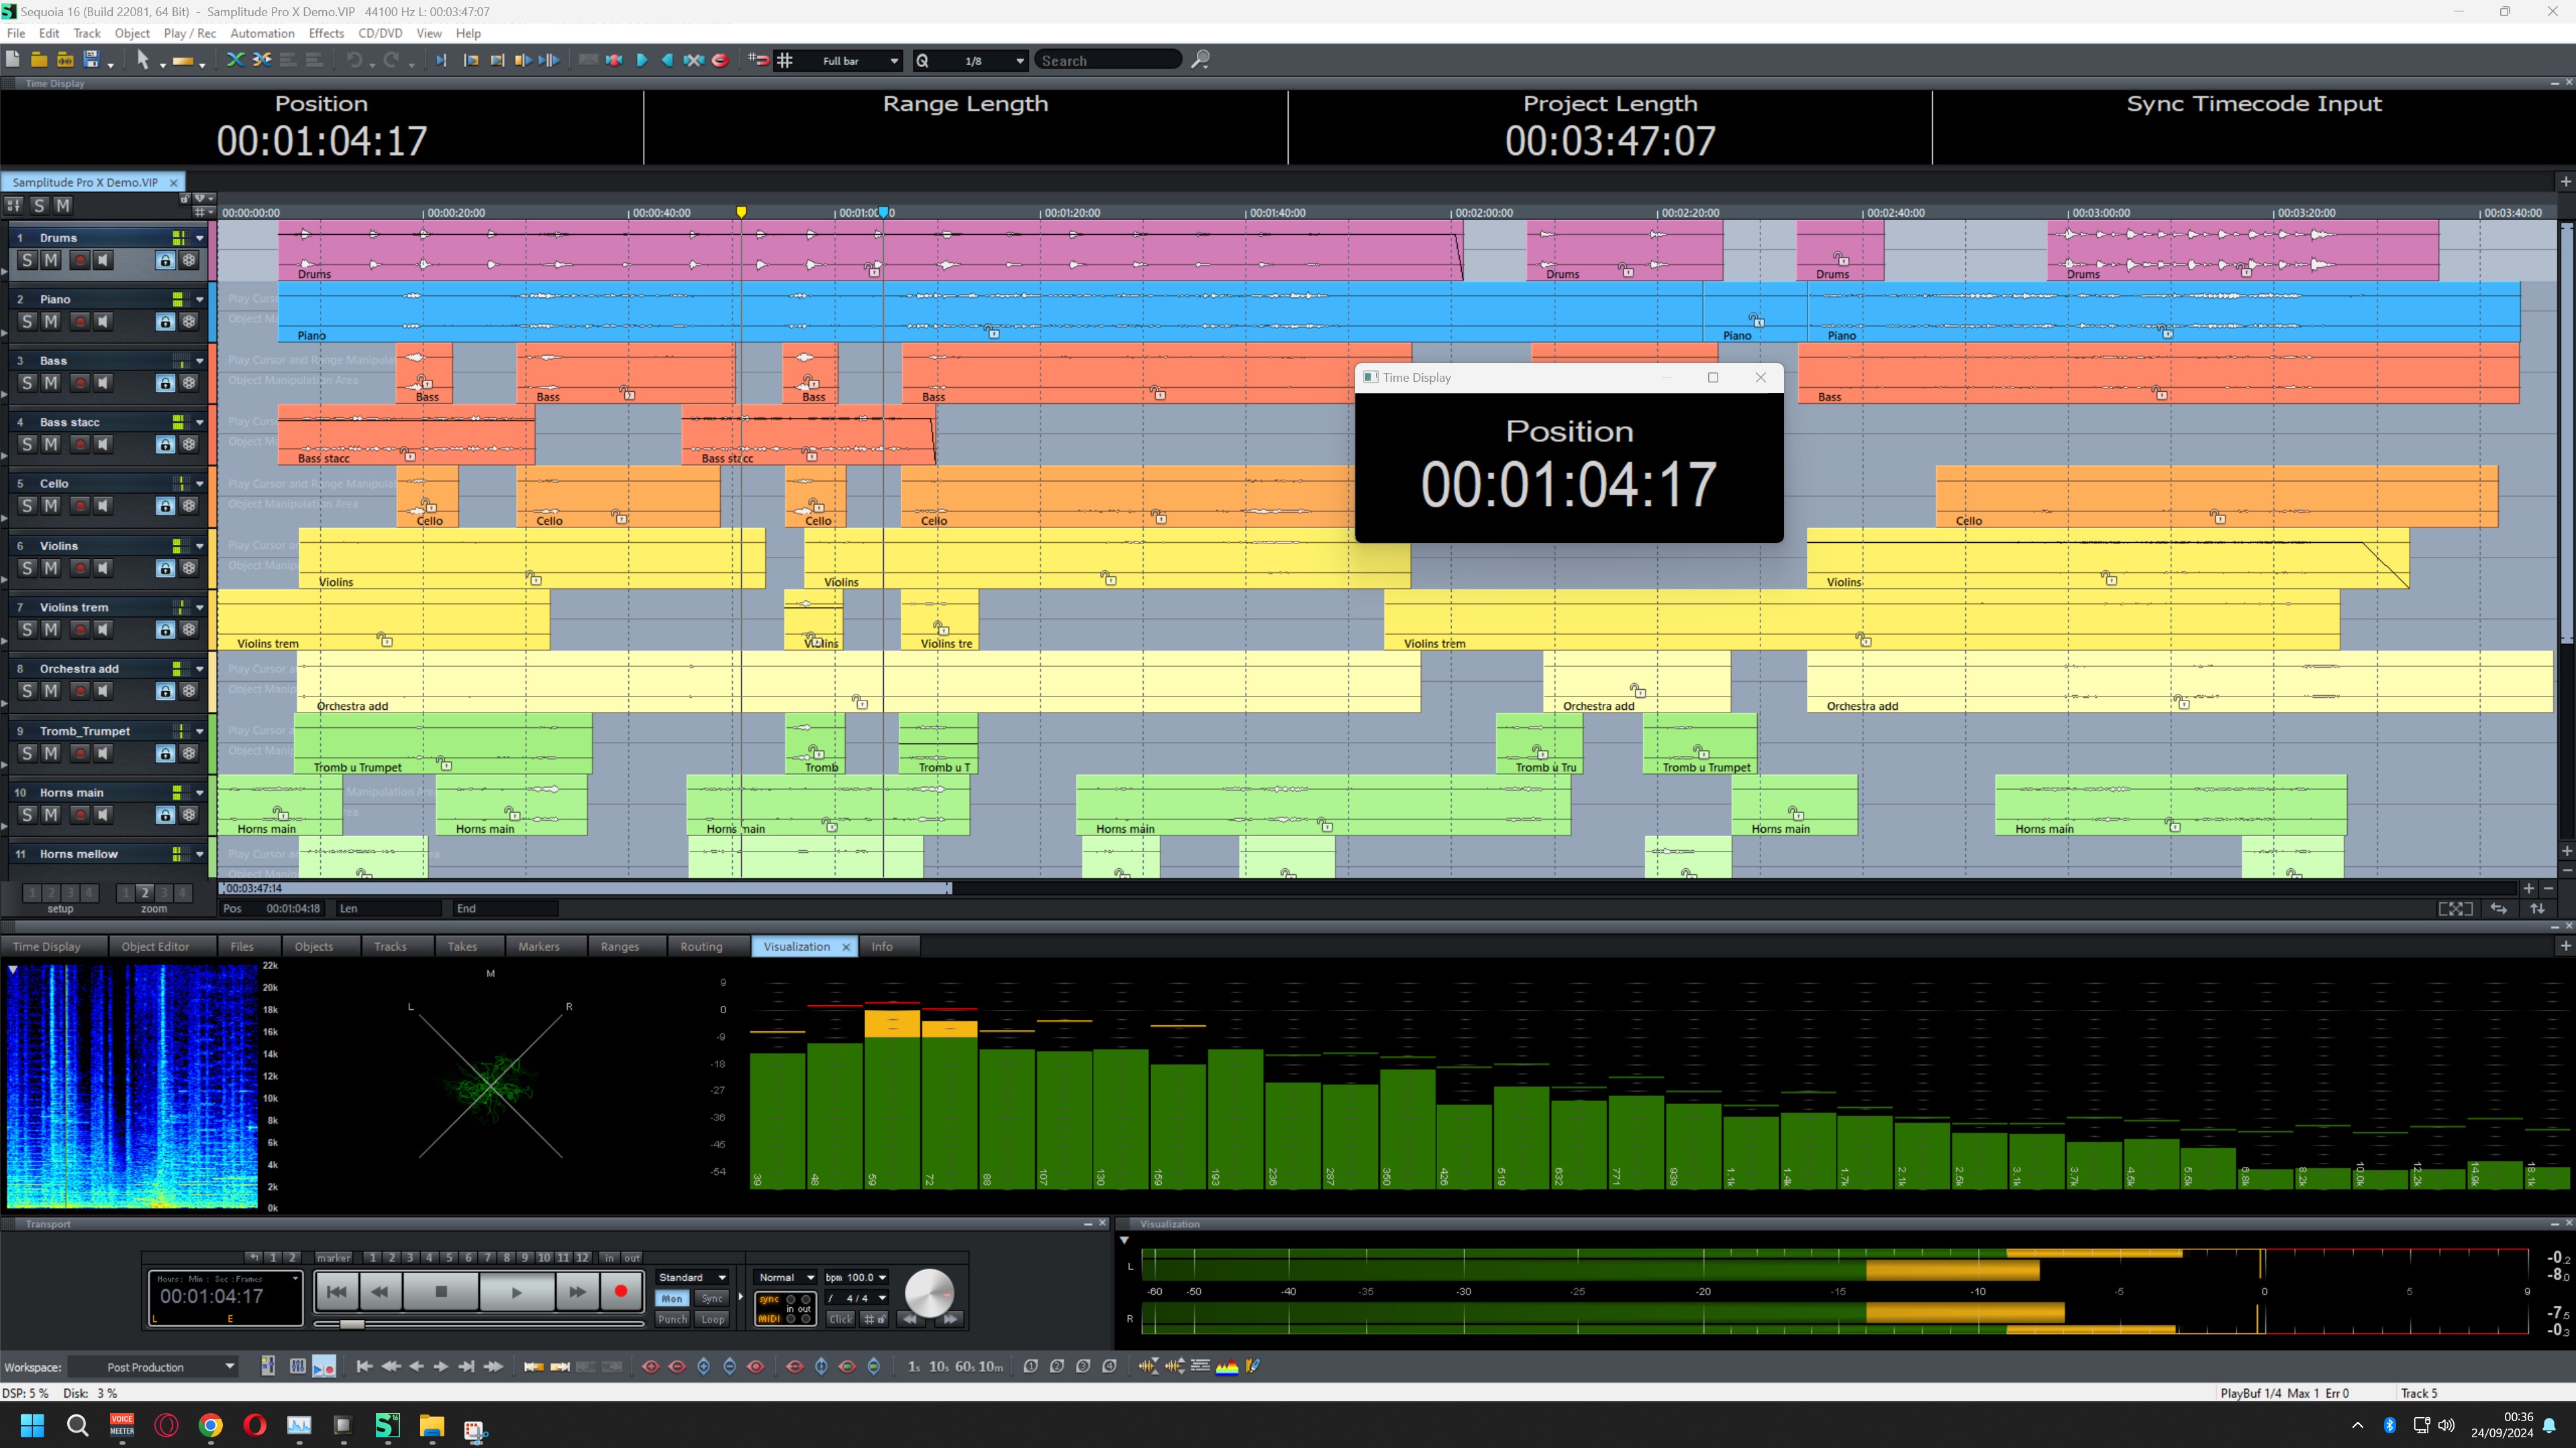Screen dimensions: 2576x1448
Task: Jump to project start in the Transport
Action: coord(337,1292)
